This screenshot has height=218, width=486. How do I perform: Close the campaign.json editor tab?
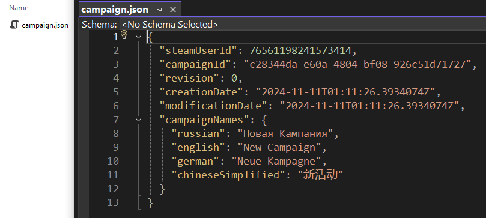(x=173, y=10)
